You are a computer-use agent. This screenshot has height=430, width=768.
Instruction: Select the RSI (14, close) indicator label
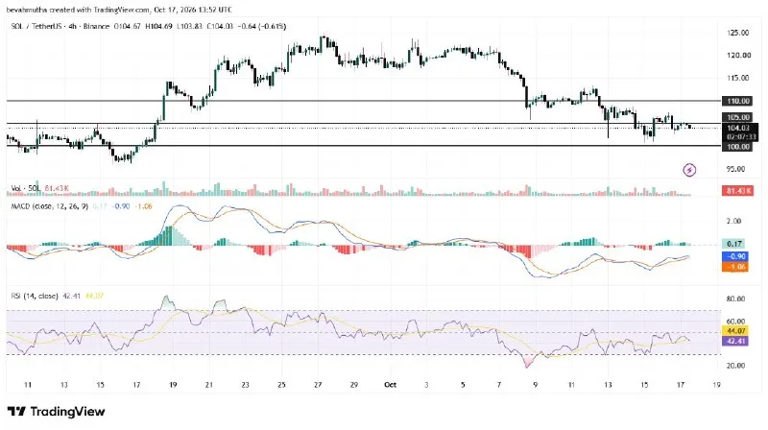(x=35, y=296)
